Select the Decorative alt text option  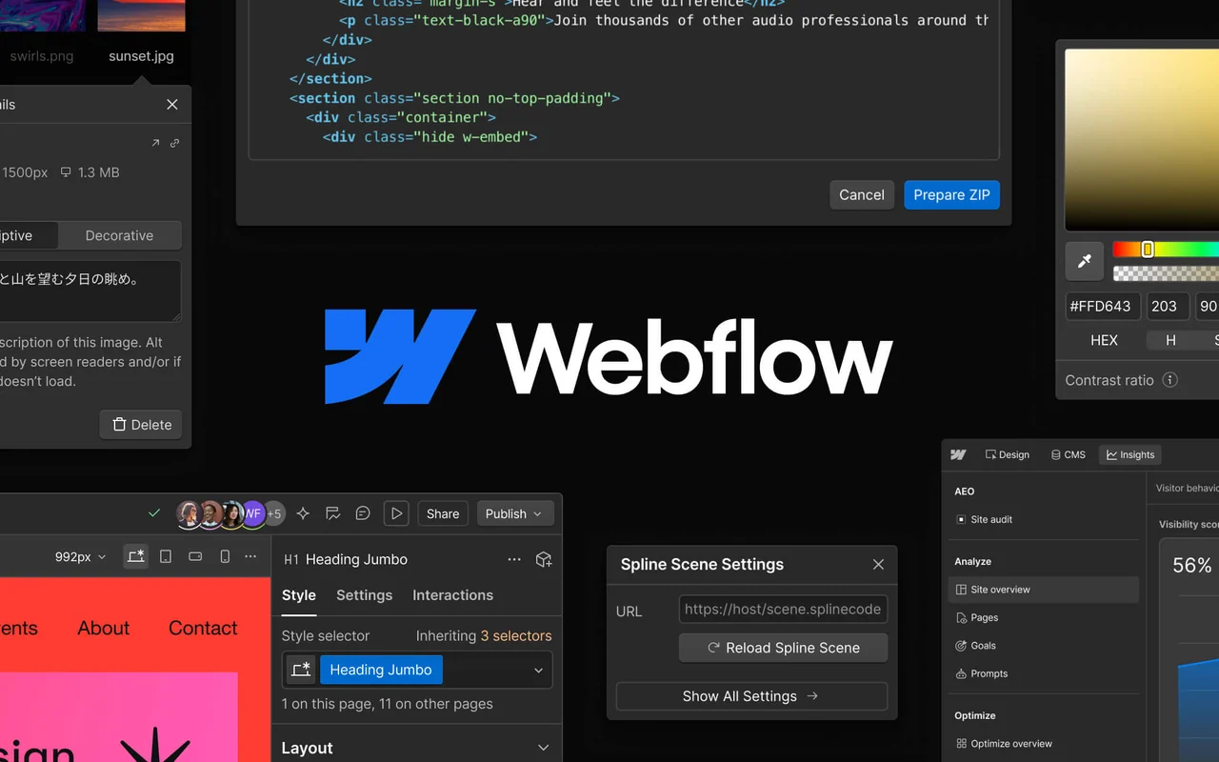click(x=119, y=235)
